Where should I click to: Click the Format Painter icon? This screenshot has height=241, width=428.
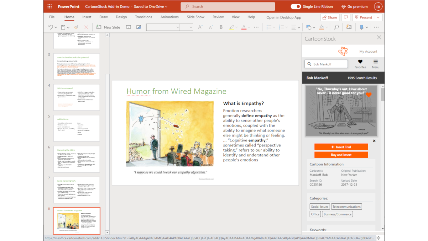pyautogui.click(x=76, y=27)
